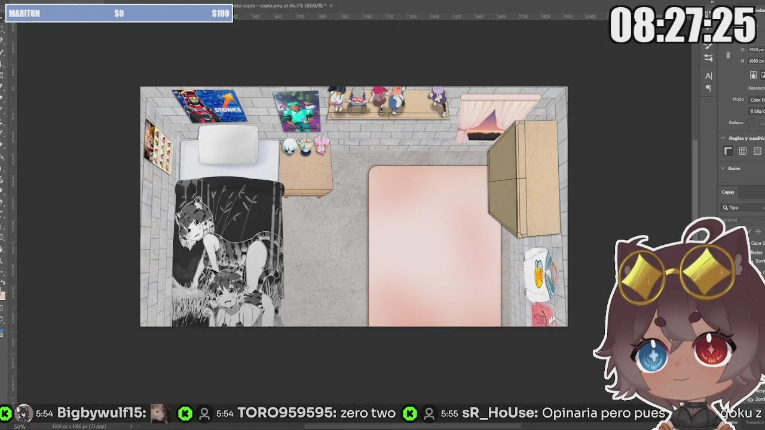Click the Relleno fill color swatch
The width and height of the screenshot is (765, 430).
[751, 122]
